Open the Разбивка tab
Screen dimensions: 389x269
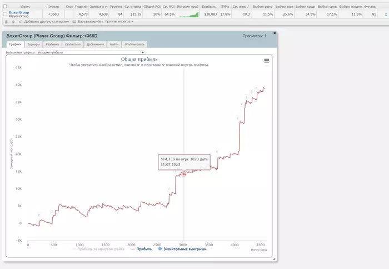[x=52, y=44]
